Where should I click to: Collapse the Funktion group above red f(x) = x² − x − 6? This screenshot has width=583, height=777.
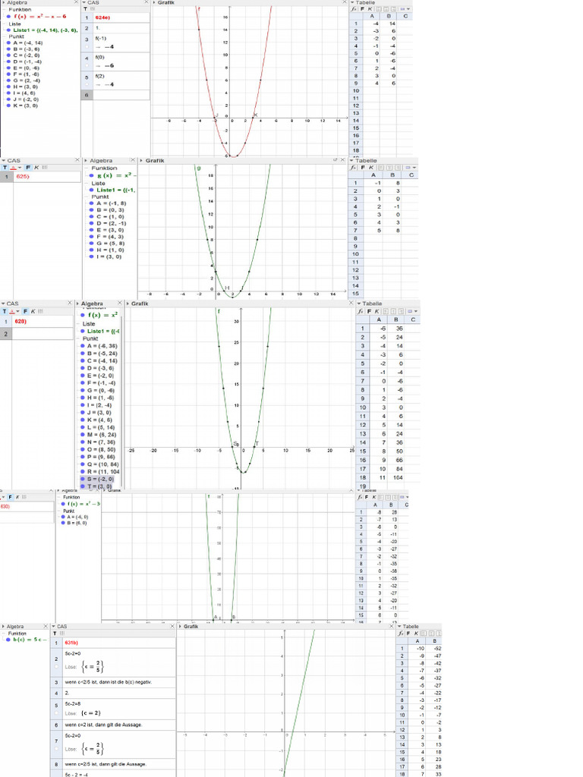click(x=4, y=9)
